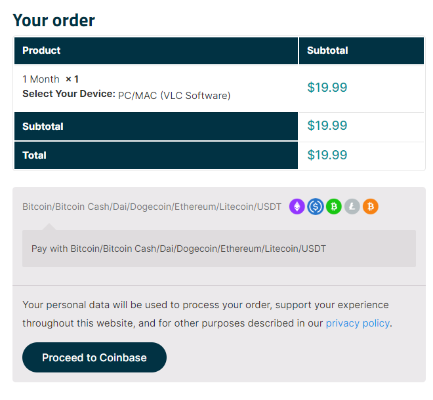Select the Bitcoin/Bitcoin Cash/Dai payment method label
The width and height of the screenshot is (433, 400).
tap(152, 207)
